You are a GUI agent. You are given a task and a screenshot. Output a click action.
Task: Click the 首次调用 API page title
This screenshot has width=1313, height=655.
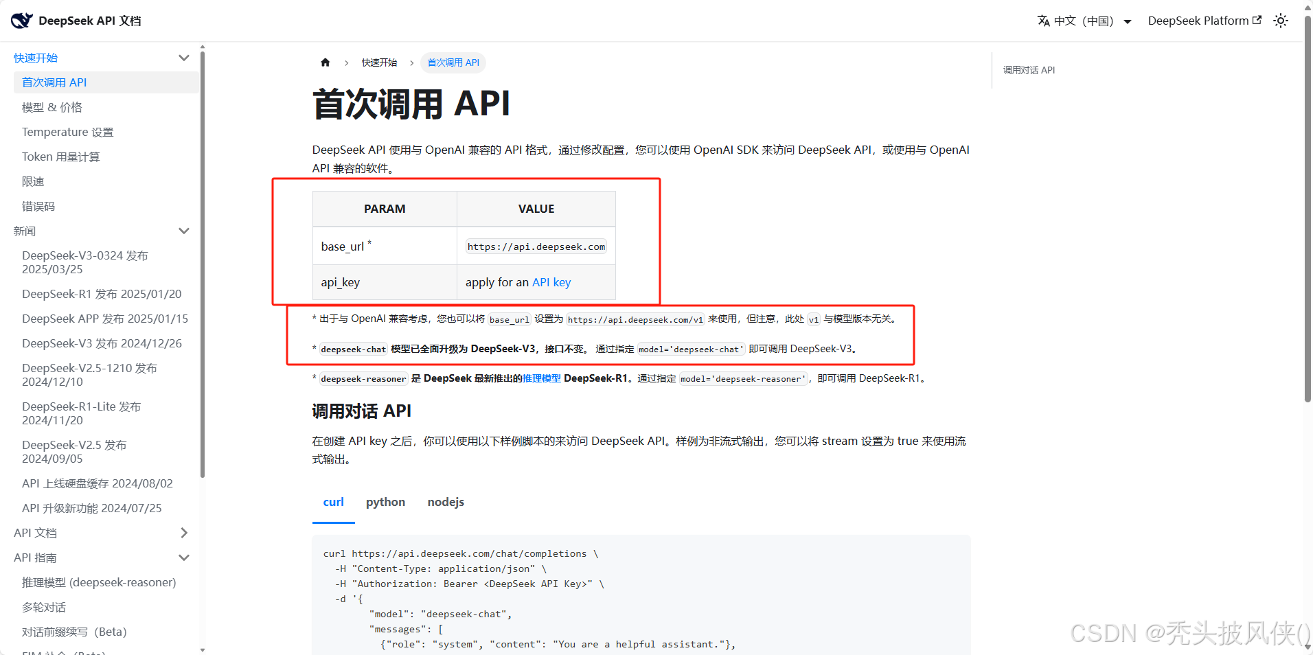411,104
